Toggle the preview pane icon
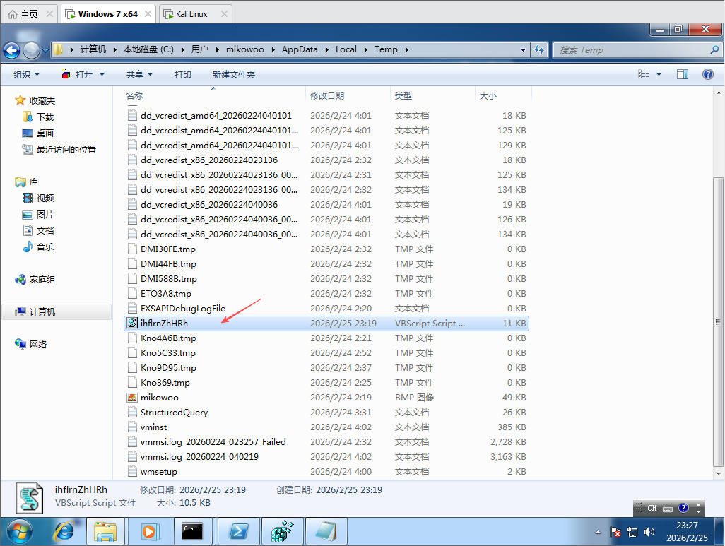 click(683, 74)
